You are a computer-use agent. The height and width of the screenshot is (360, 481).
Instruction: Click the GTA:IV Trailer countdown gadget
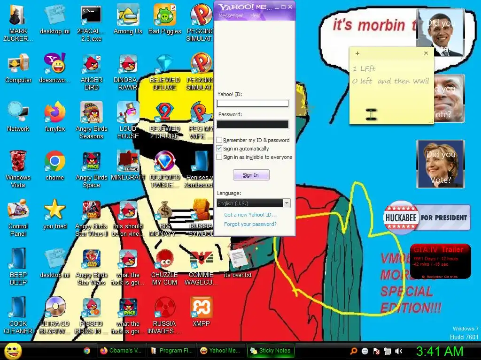tap(440, 261)
